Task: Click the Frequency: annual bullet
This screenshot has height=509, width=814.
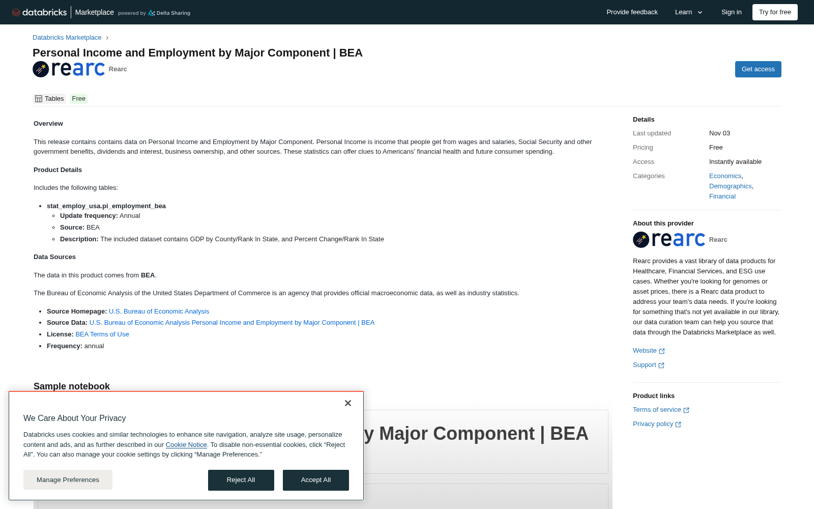Action: coord(75,346)
